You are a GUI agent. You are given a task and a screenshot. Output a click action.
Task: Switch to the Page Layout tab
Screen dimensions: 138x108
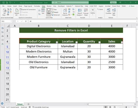point(28,6)
